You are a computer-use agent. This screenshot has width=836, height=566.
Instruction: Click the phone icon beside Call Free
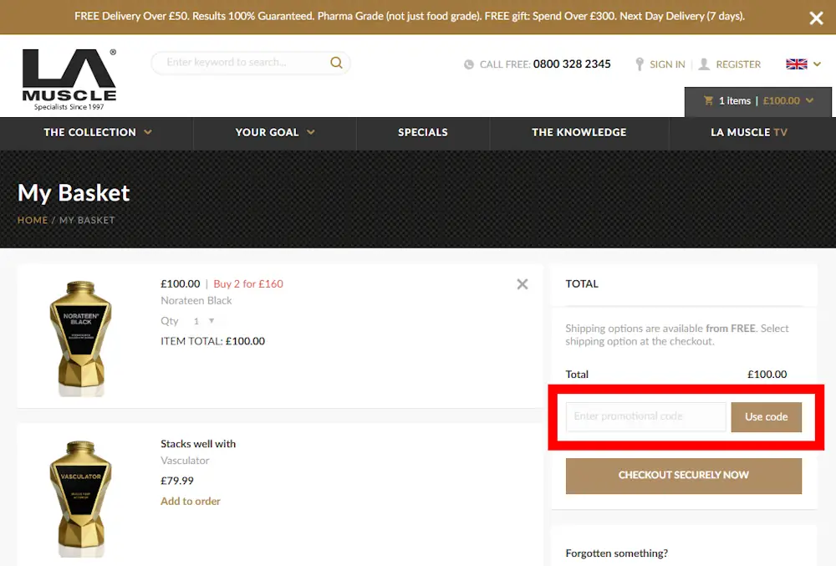469,64
